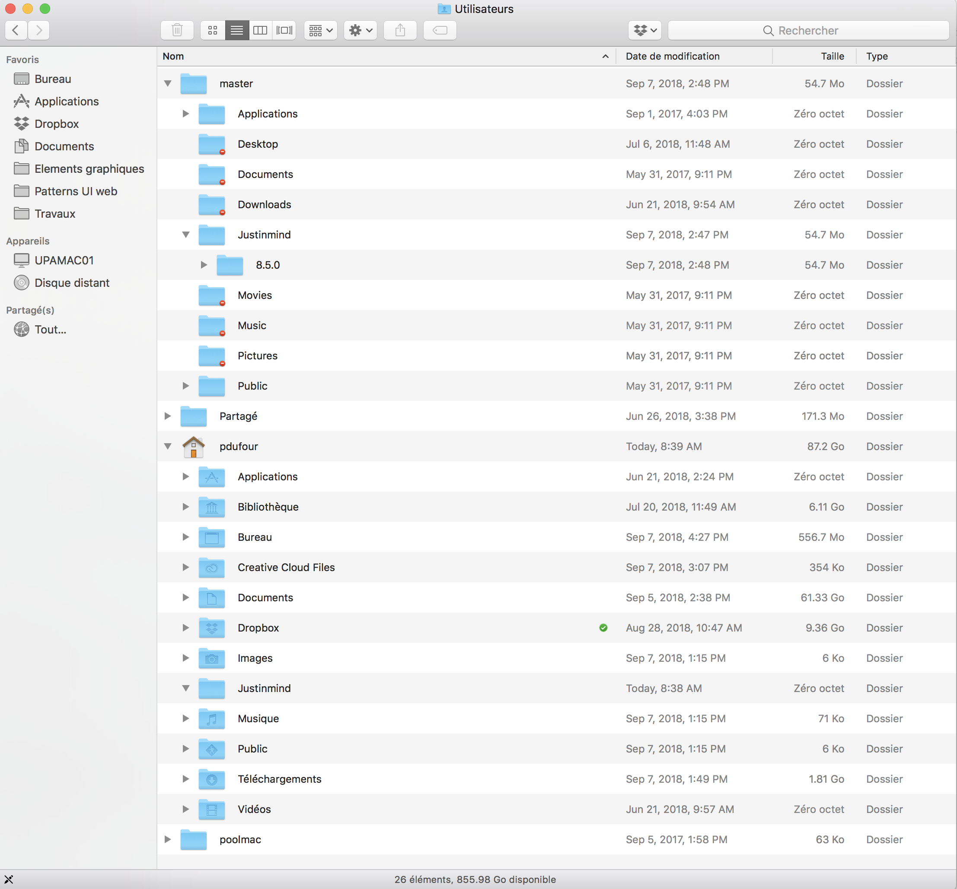The height and width of the screenshot is (889, 957).
Task: Sort by Date de modification column
Action: [672, 56]
